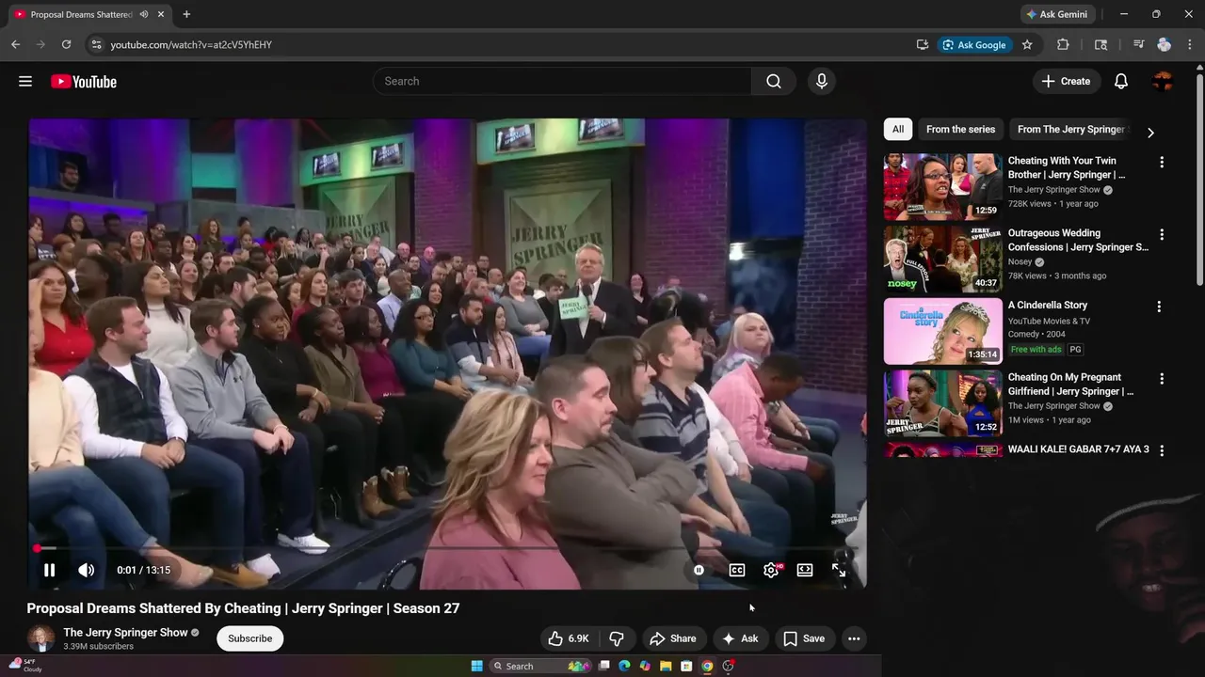
Task: Open the notifications bell
Action: pos(1121,82)
